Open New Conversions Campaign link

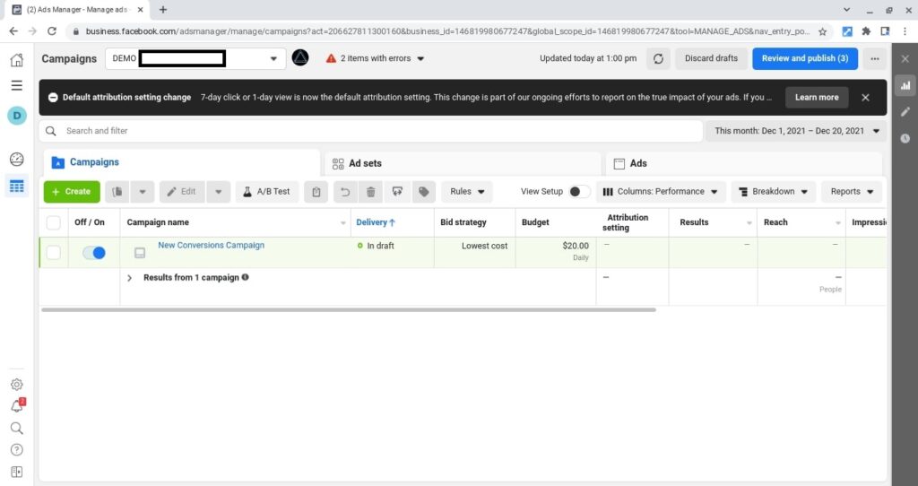(211, 246)
